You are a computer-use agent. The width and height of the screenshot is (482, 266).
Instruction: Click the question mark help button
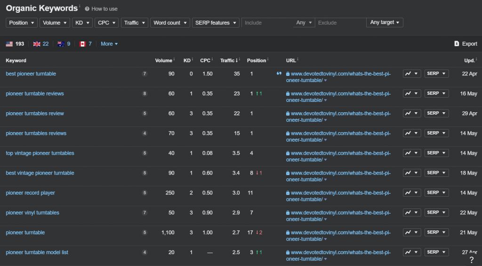(471, 260)
